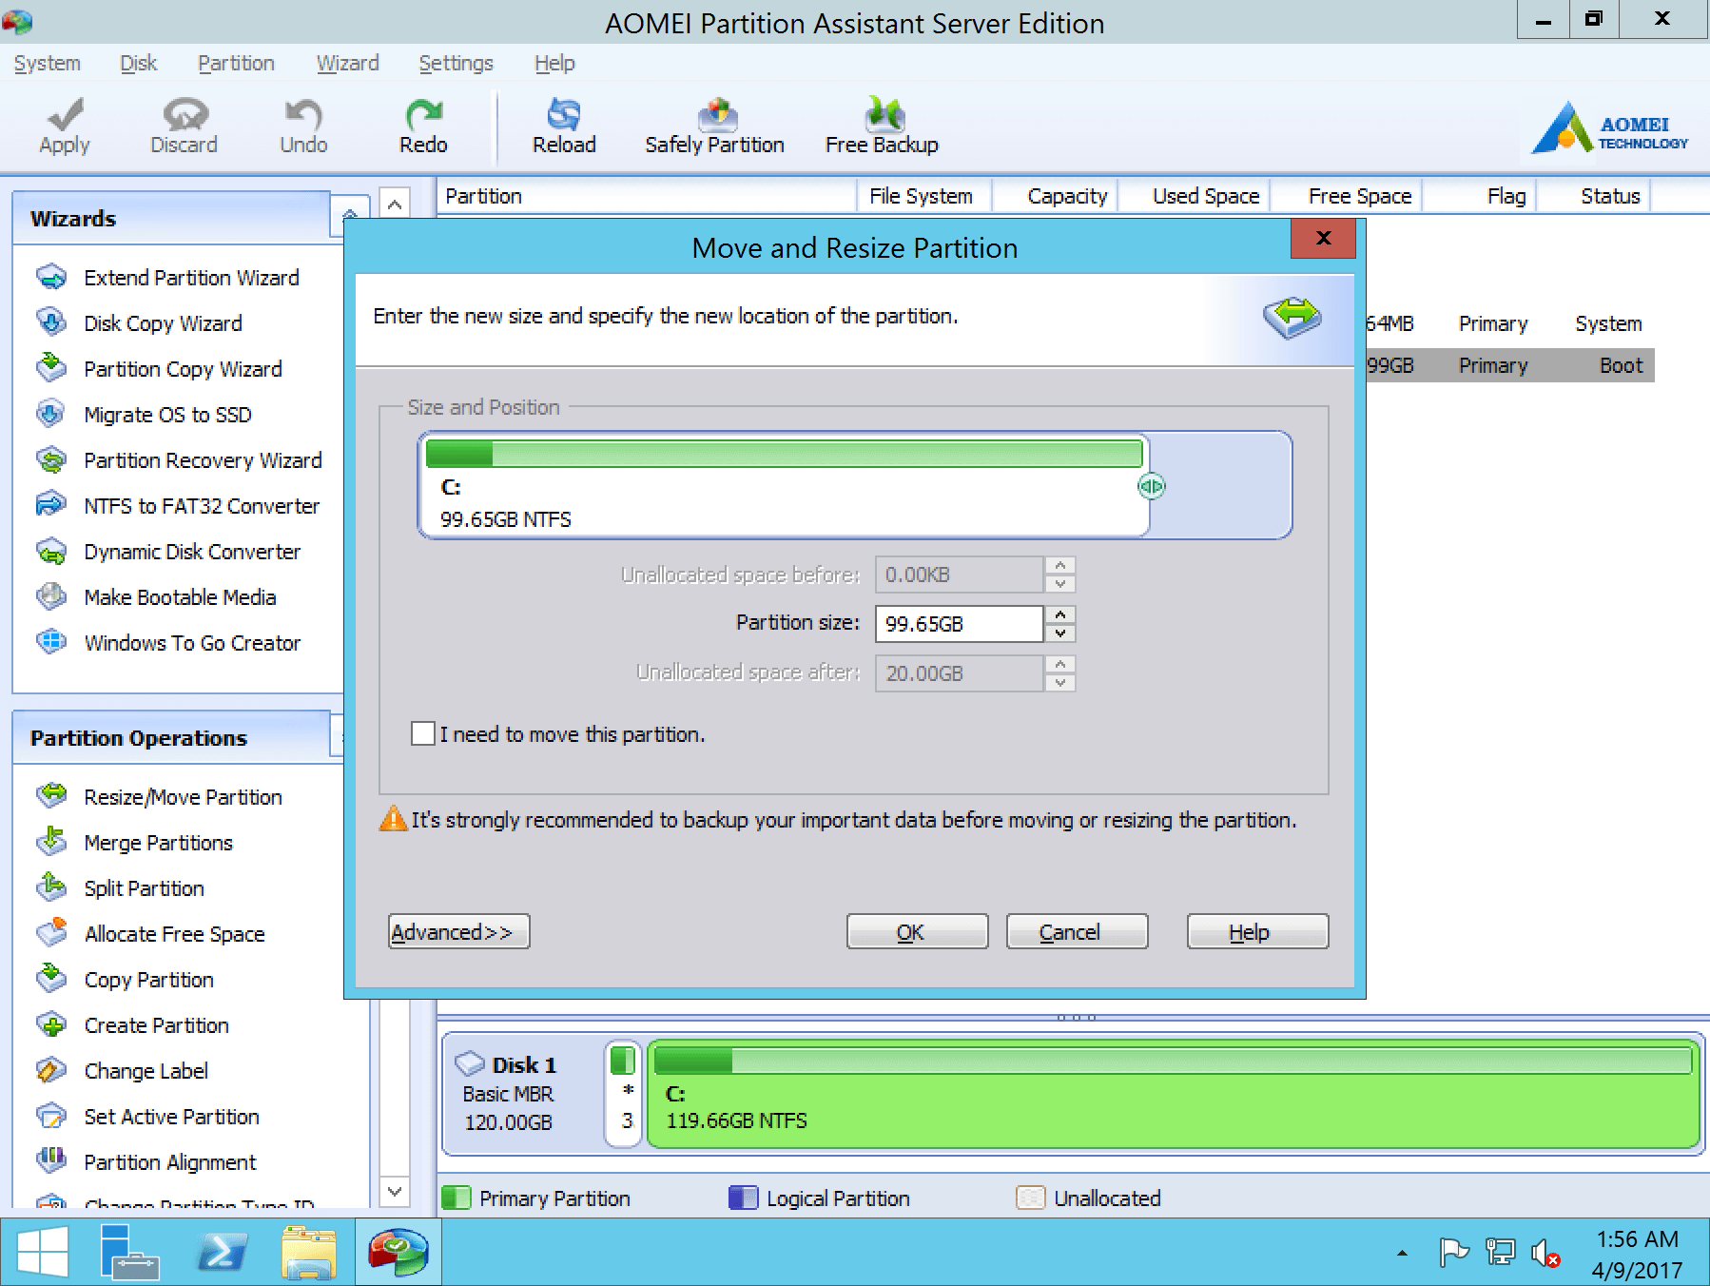Decrease unallocated space after stepper down

tap(1060, 683)
